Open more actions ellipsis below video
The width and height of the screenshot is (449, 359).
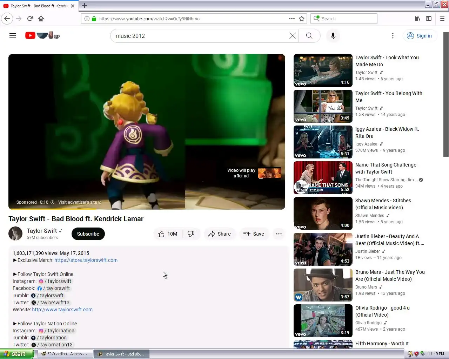[x=279, y=234]
